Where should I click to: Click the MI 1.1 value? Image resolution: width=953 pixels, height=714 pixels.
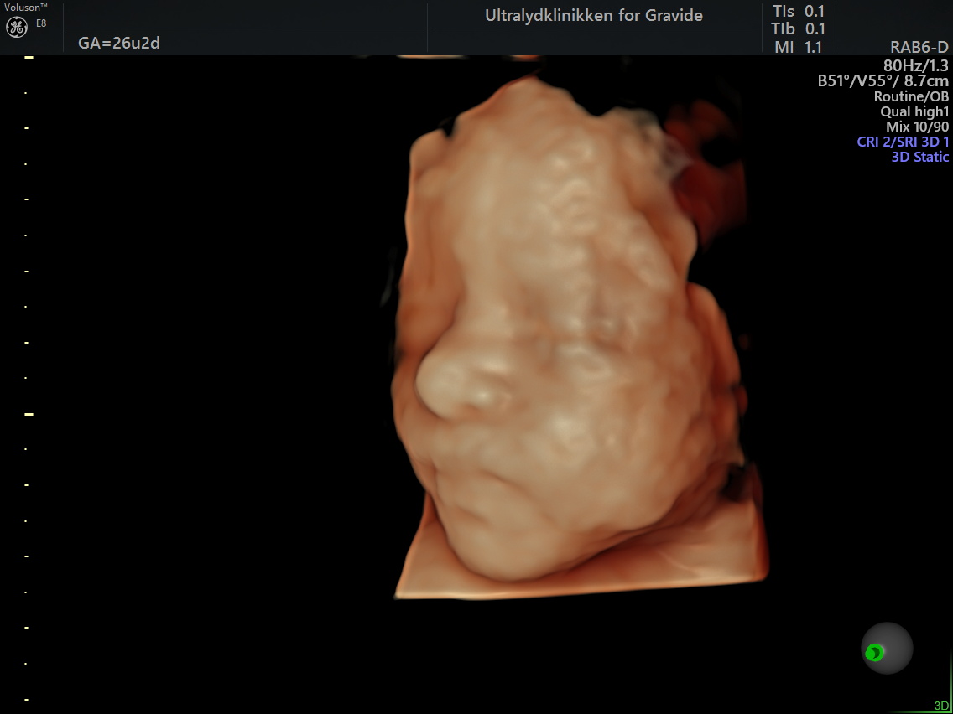[x=798, y=48]
